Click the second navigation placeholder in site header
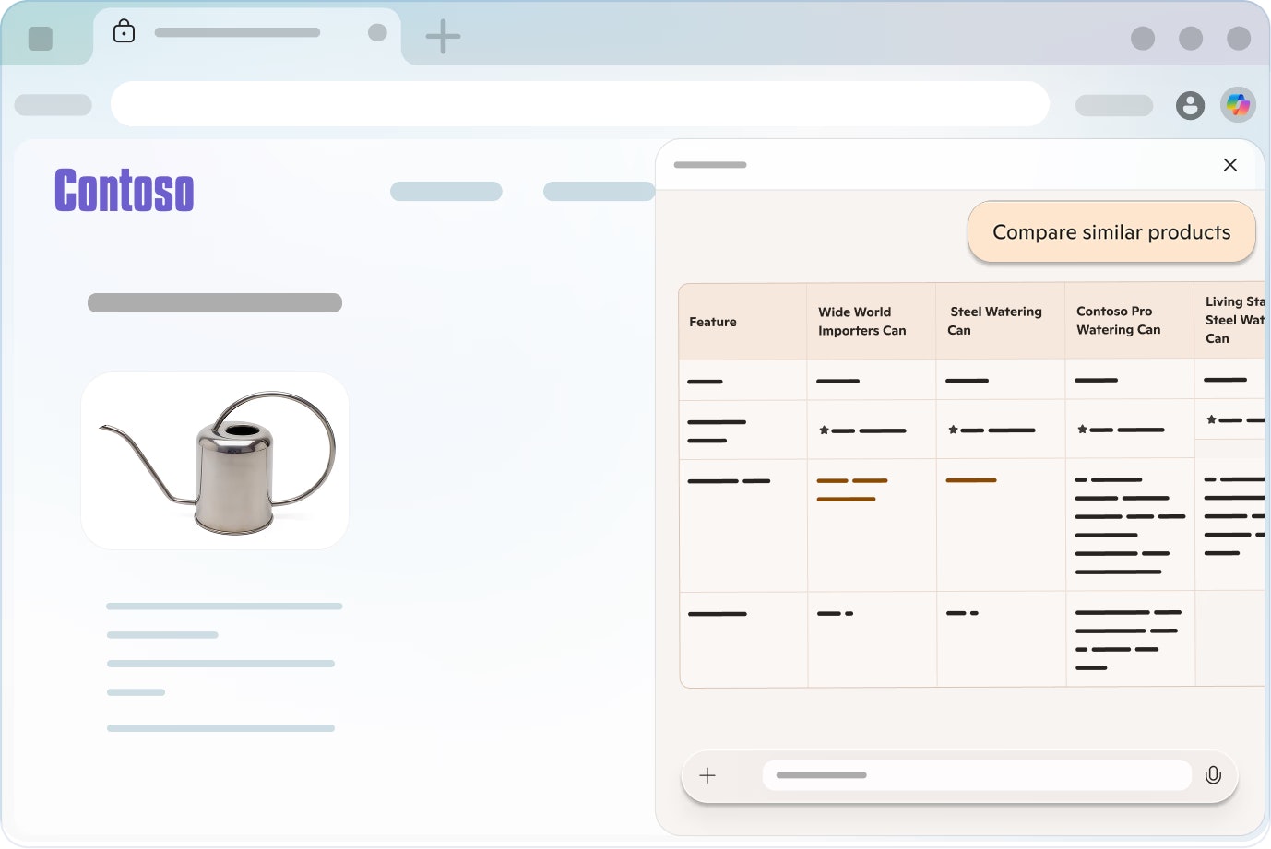This screenshot has width=1271, height=849. pyautogui.click(x=600, y=191)
